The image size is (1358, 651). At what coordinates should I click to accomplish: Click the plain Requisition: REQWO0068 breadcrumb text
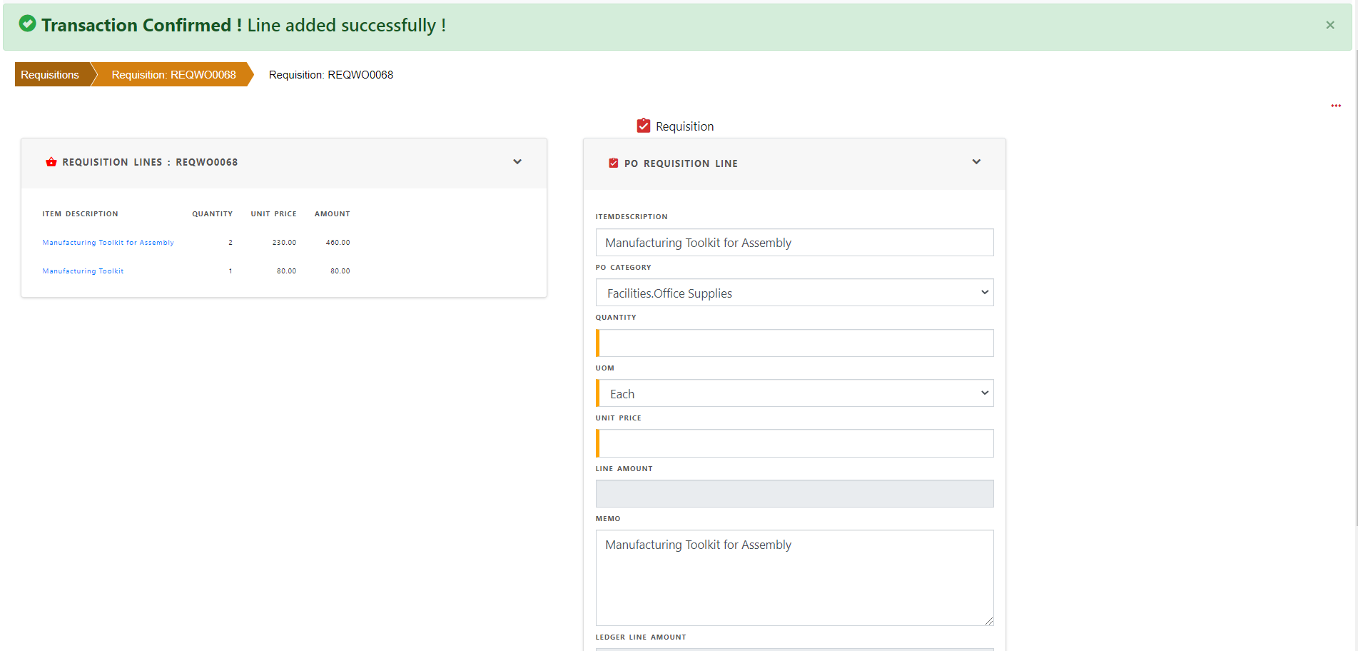click(x=330, y=75)
